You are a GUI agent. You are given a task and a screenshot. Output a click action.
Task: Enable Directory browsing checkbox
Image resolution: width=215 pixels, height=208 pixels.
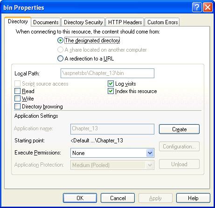tap(17, 107)
